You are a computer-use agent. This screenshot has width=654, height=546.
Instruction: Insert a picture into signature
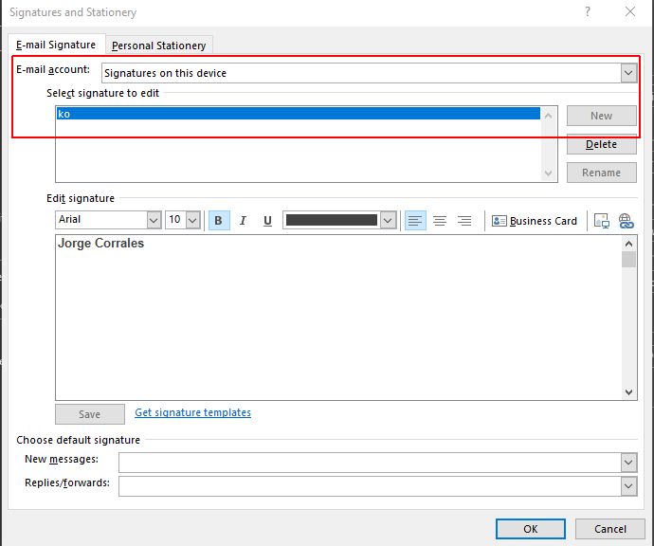[601, 221]
